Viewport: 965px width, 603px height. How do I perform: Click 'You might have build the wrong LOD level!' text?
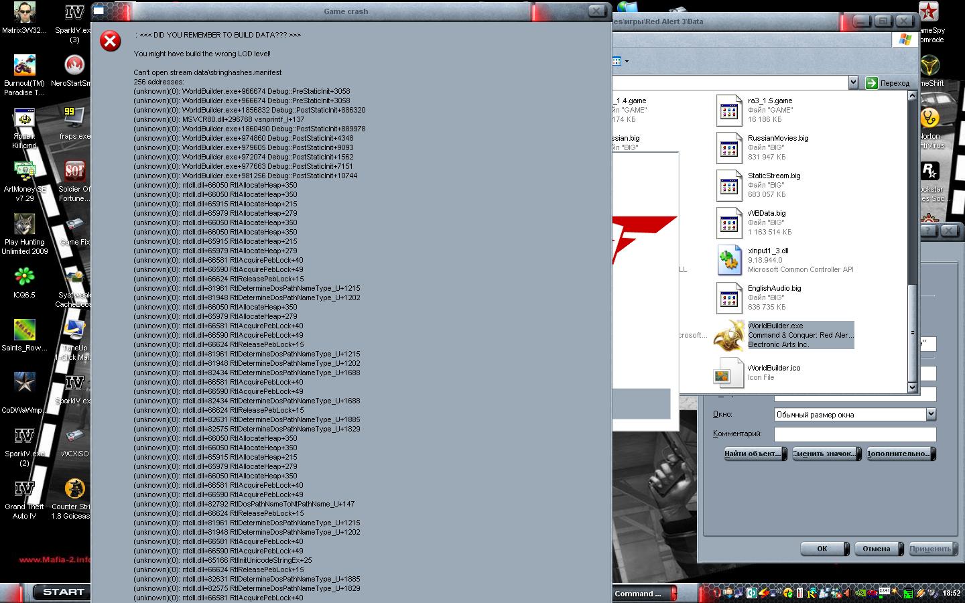coord(202,54)
